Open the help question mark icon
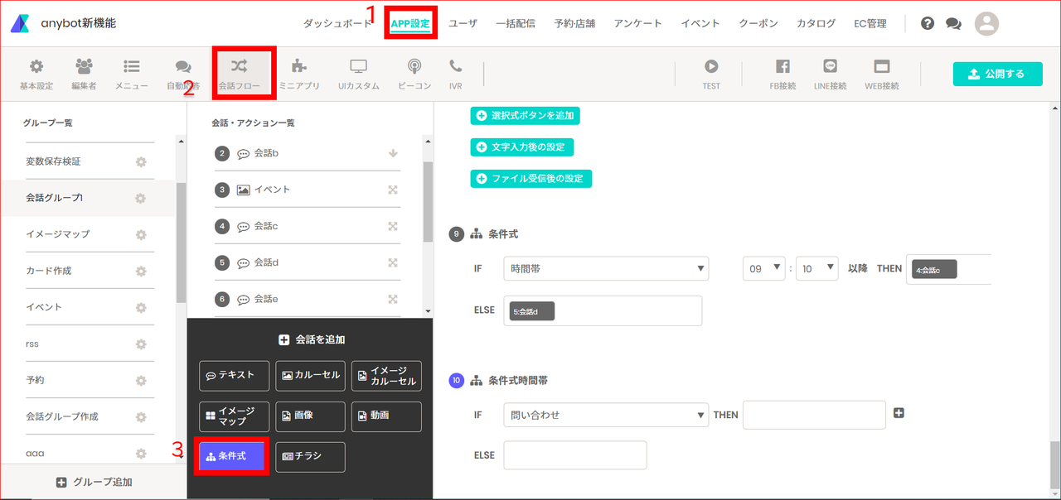Image resolution: width=1061 pixels, height=500 pixels. [928, 23]
